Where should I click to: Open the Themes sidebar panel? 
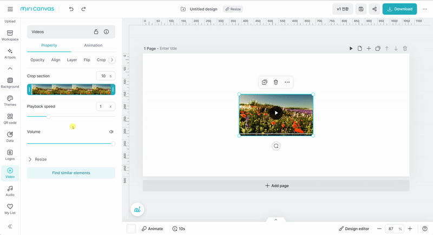coord(10,100)
